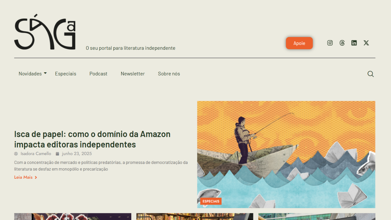This screenshot has width=391, height=220.
Task: Click the ESPECIAIS category tag on image
Action: tap(211, 201)
